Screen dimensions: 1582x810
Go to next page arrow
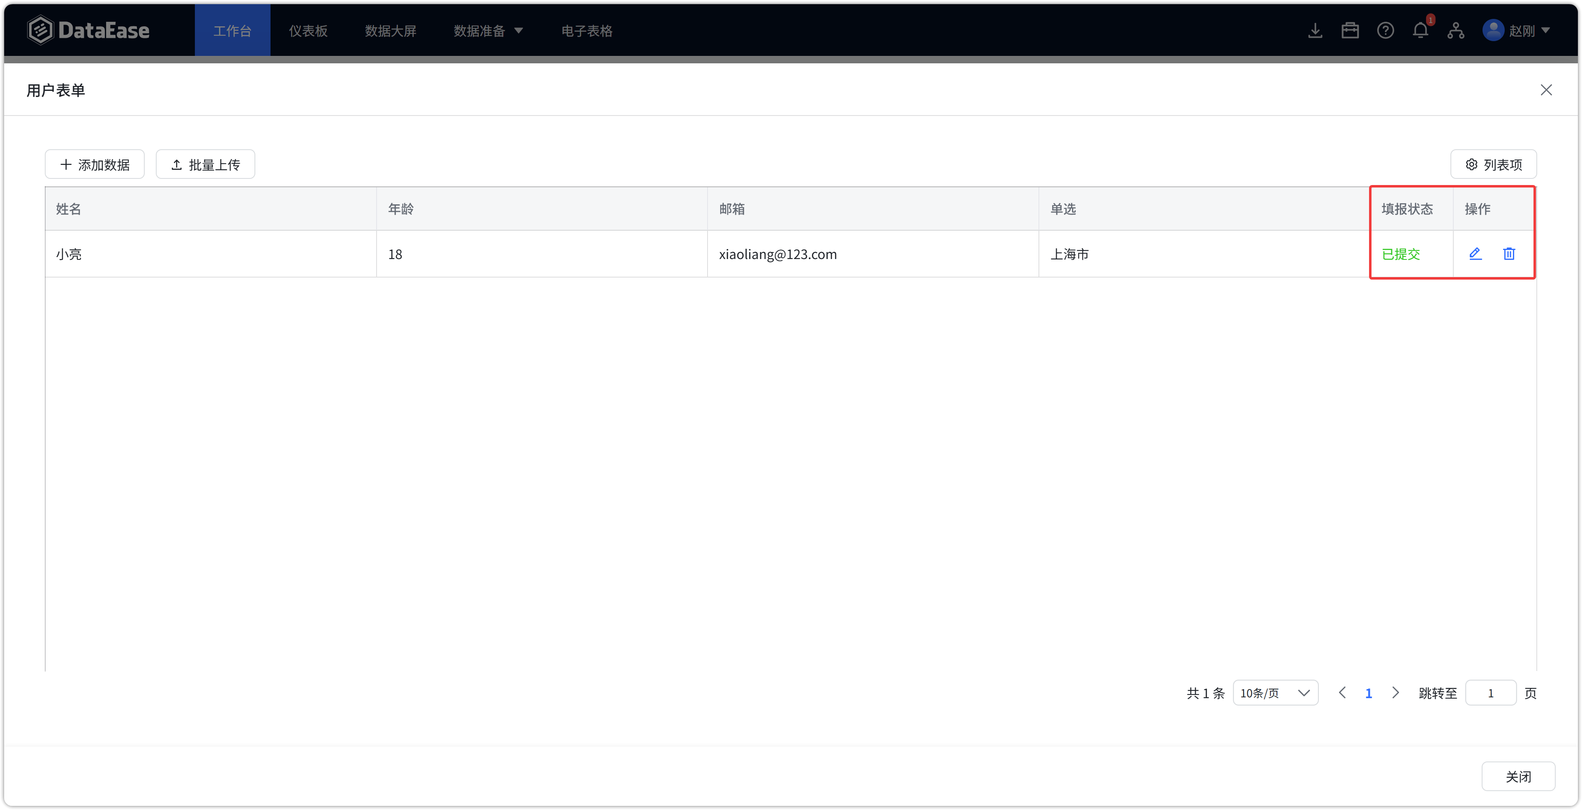click(x=1395, y=693)
